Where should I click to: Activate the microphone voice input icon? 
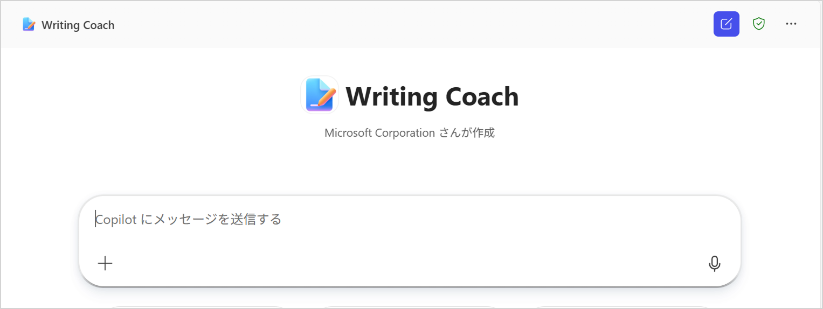[714, 263]
